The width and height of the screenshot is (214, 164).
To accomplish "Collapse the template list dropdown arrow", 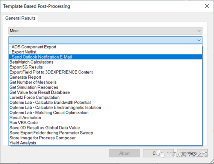I will click(199, 40).
